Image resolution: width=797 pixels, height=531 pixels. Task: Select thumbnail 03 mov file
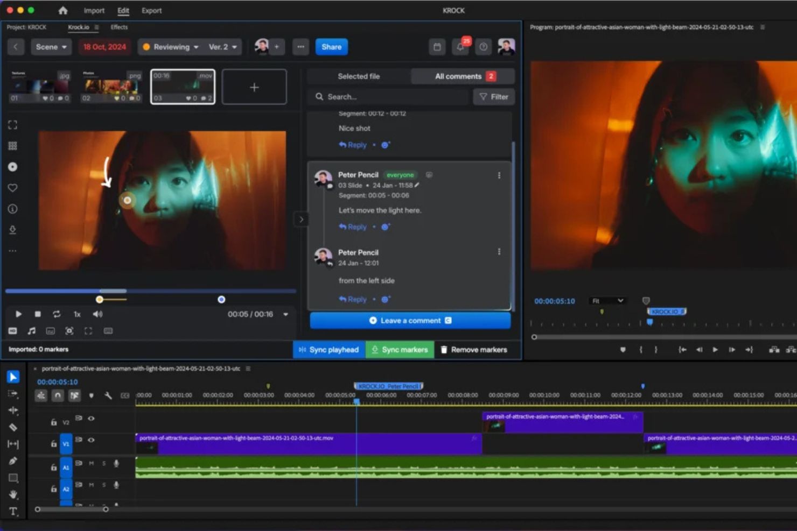[x=183, y=86]
